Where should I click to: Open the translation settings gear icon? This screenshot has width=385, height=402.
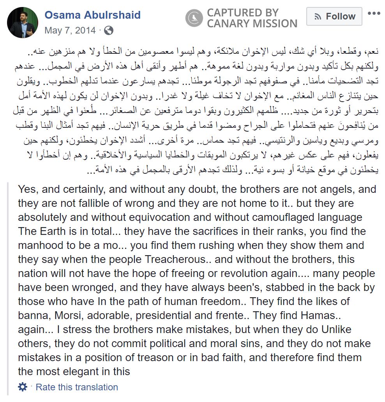click(x=23, y=387)
